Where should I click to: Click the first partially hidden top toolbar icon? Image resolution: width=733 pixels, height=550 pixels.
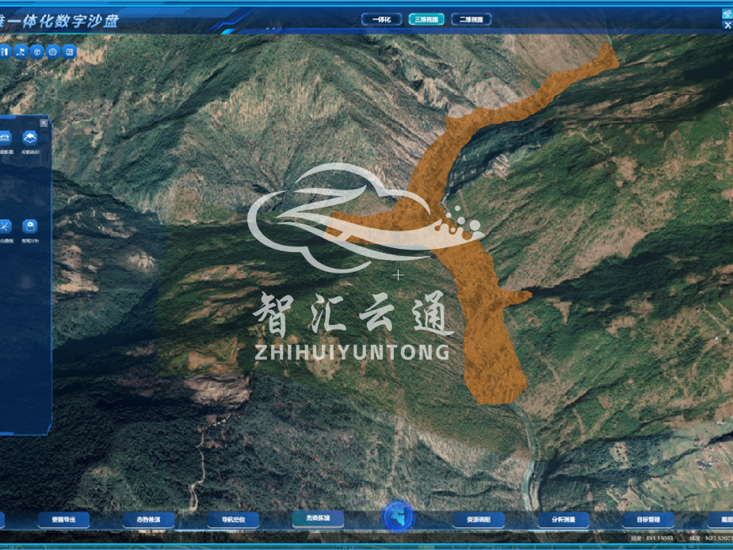click(6, 52)
